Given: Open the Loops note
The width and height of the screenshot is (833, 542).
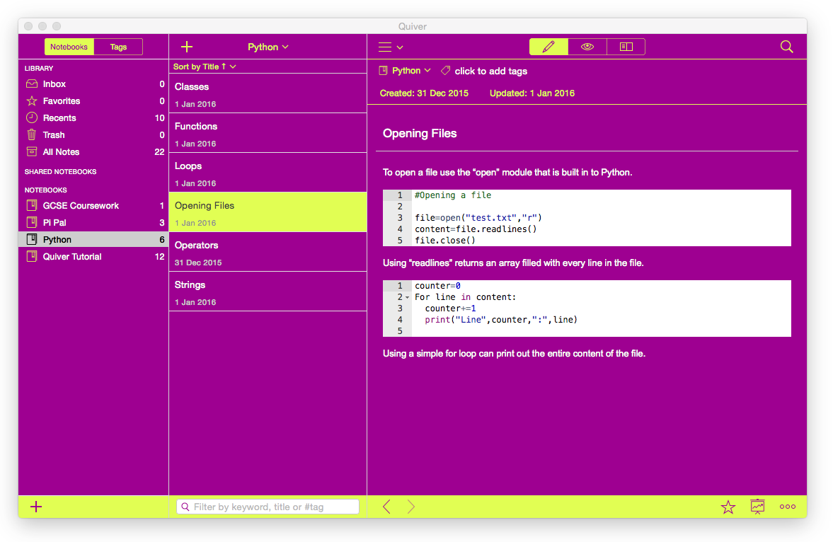Looking at the screenshot, I should (x=268, y=173).
